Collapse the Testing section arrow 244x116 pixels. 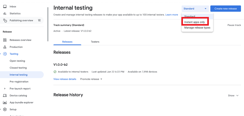(x=1, y=54)
